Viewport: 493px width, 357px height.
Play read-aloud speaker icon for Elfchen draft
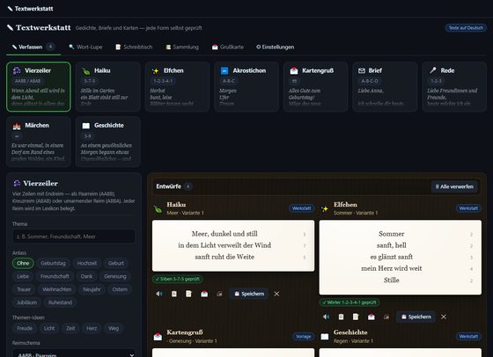(x=326, y=317)
